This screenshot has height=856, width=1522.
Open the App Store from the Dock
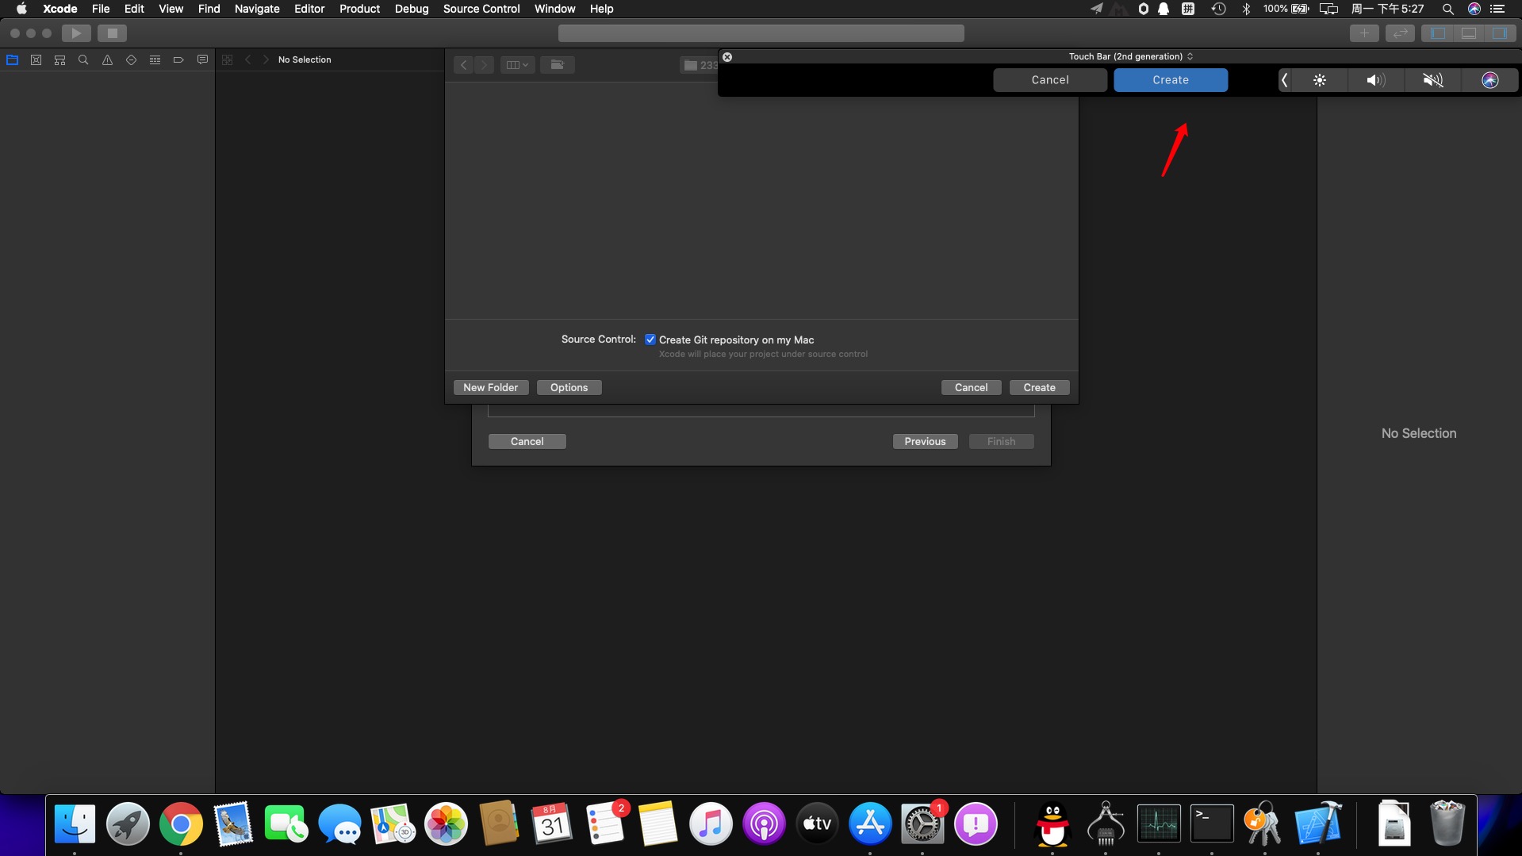tap(870, 824)
